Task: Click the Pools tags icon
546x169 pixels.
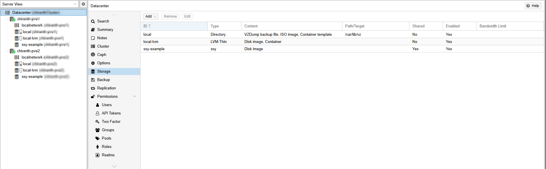Action: tap(98, 138)
